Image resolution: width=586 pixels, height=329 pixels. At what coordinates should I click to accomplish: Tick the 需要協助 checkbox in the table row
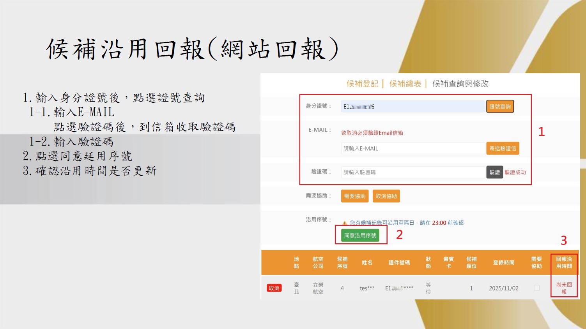pyautogui.click(x=536, y=288)
